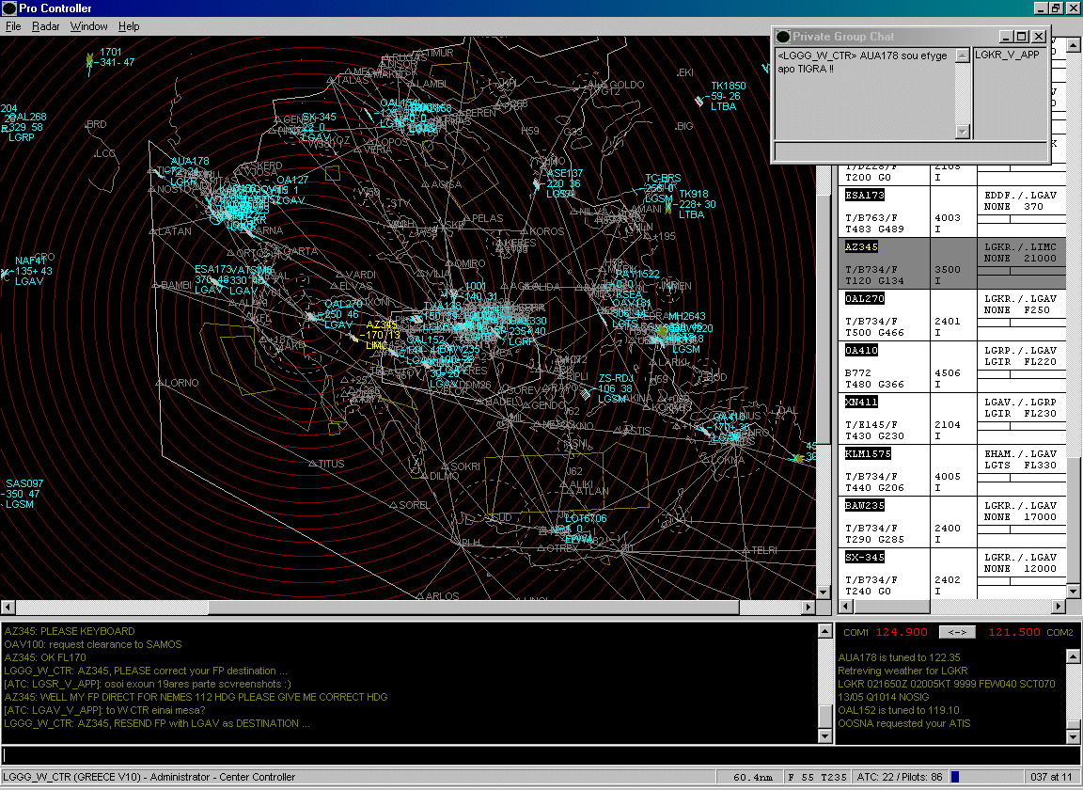Click the Private Group Chat message input field

910,151
